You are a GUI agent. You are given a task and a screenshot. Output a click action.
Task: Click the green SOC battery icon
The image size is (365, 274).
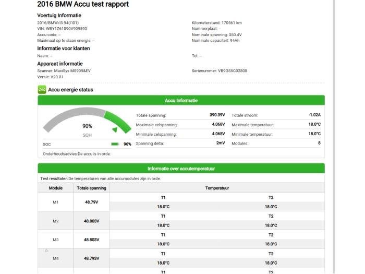(x=115, y=144)
